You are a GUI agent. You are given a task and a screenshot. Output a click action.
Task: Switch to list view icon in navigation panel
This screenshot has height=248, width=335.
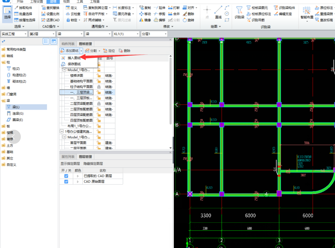pos(46,41)
